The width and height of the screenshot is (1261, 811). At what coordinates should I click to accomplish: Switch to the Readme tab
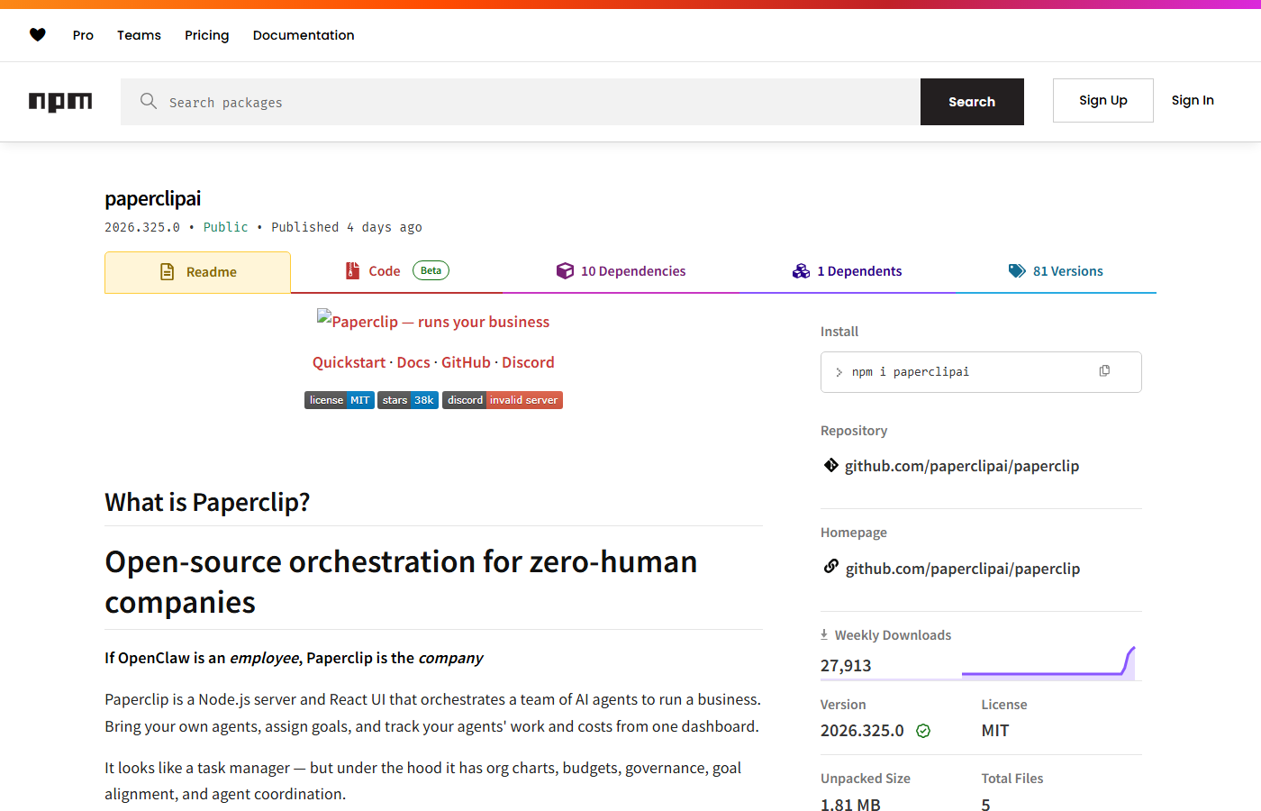198,272
